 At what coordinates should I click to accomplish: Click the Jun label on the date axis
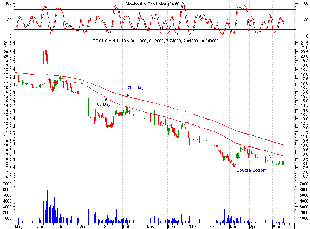pos(41,226)
